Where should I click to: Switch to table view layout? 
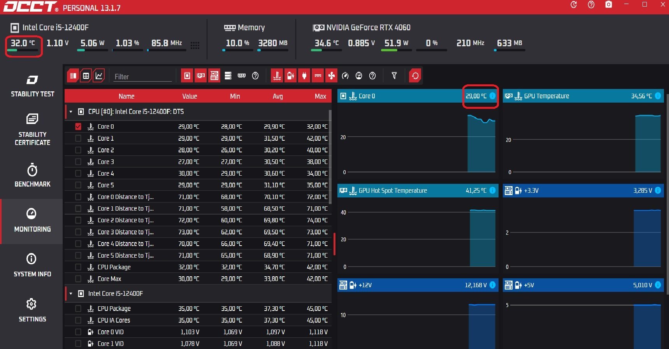coord(86,76)
